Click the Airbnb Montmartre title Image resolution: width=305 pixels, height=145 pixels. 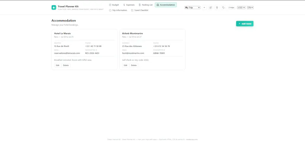[x=132, y=34]
